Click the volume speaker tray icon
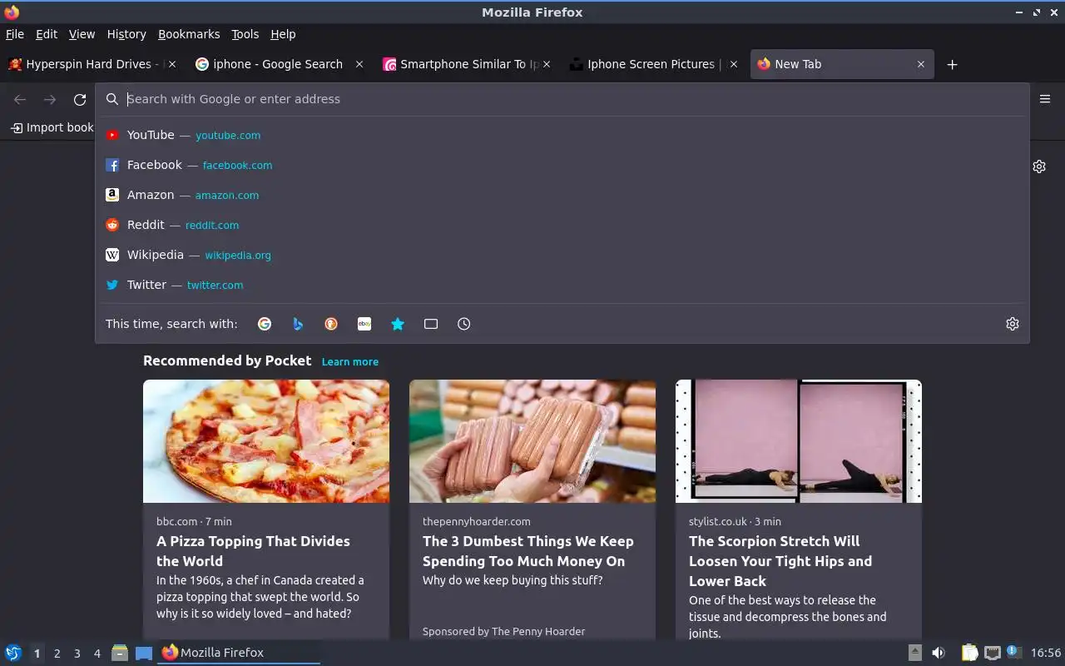Screen dimensions: 1065x666 pos(939,653)
